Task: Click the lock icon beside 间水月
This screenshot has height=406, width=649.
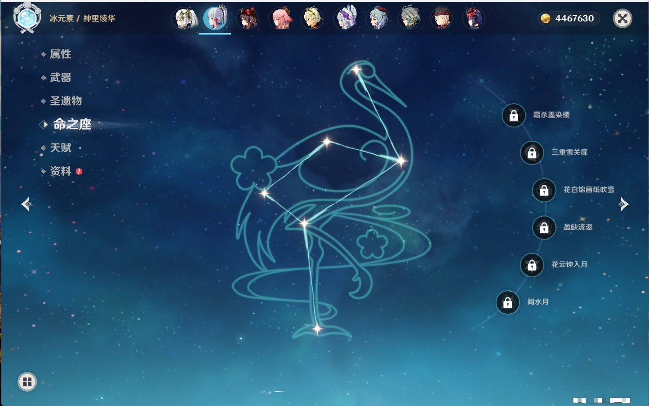Action: [507, 302]
